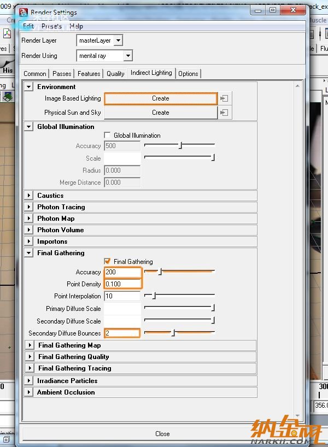Click the Close button at bottom
328x447 pixels.
[162, 434]
